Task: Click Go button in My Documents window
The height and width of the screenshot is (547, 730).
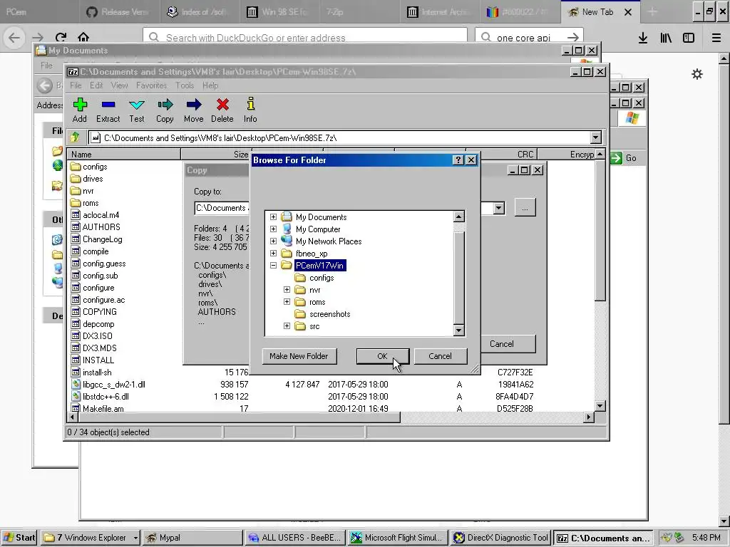Action: click(624, 158)
